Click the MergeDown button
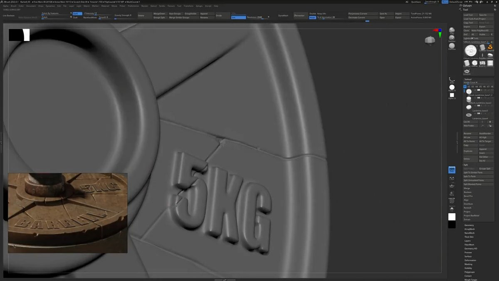Image resolution: width=499 pixels, height=281 pixels. (x=159, y=13)
